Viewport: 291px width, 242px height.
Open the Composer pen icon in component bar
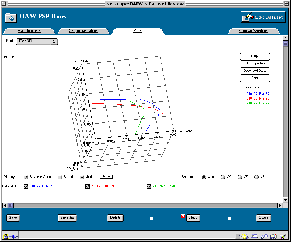tap(283, 236)
